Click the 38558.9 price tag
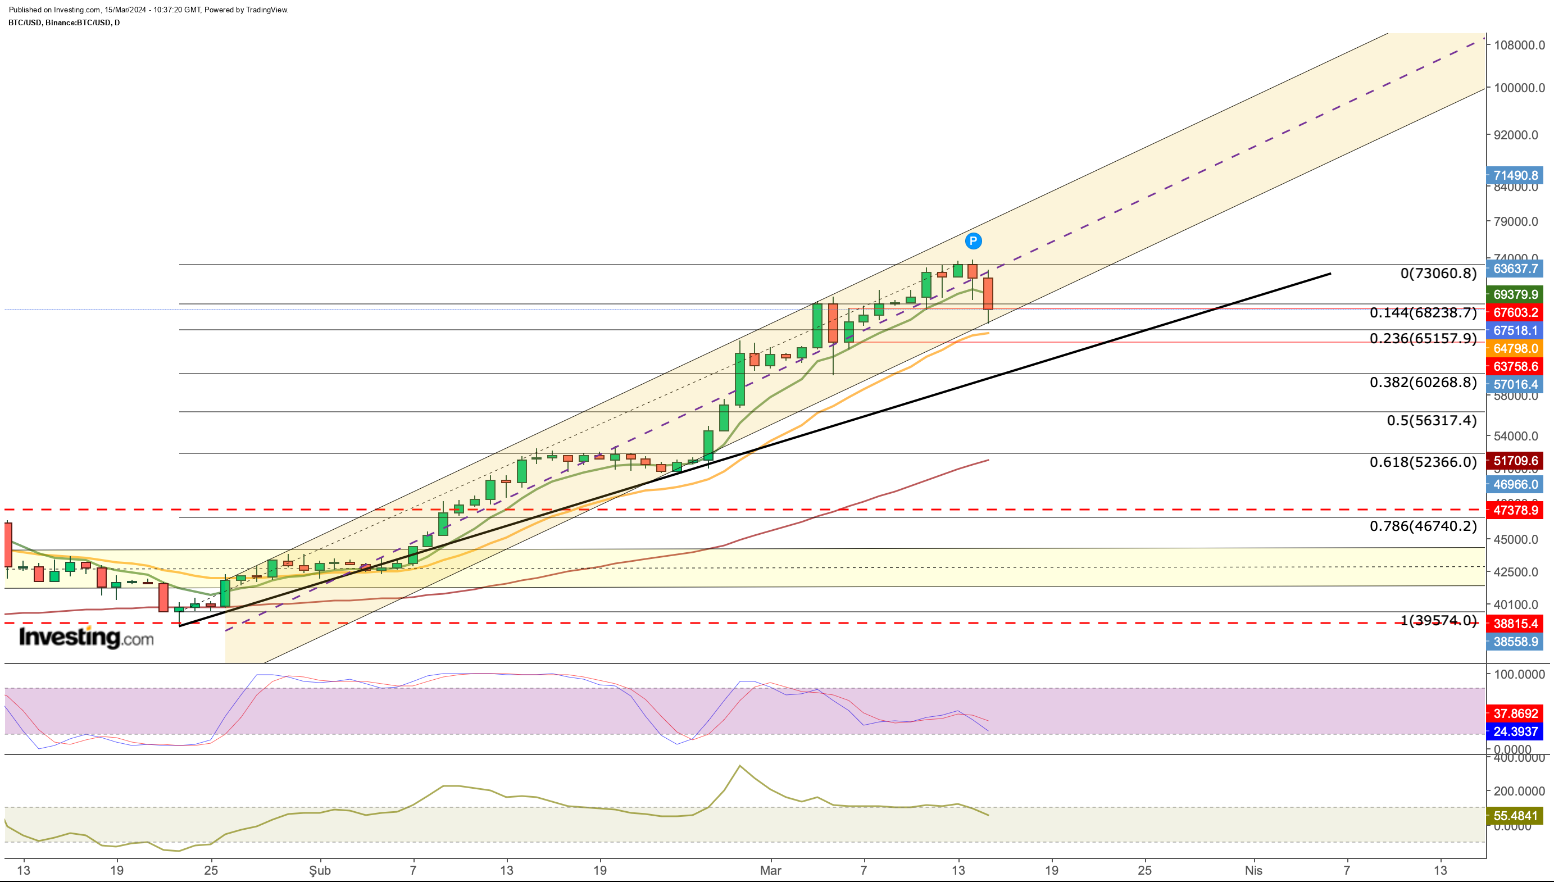The height and width of the screenshot is (882, 1554). click(1515, 642)
